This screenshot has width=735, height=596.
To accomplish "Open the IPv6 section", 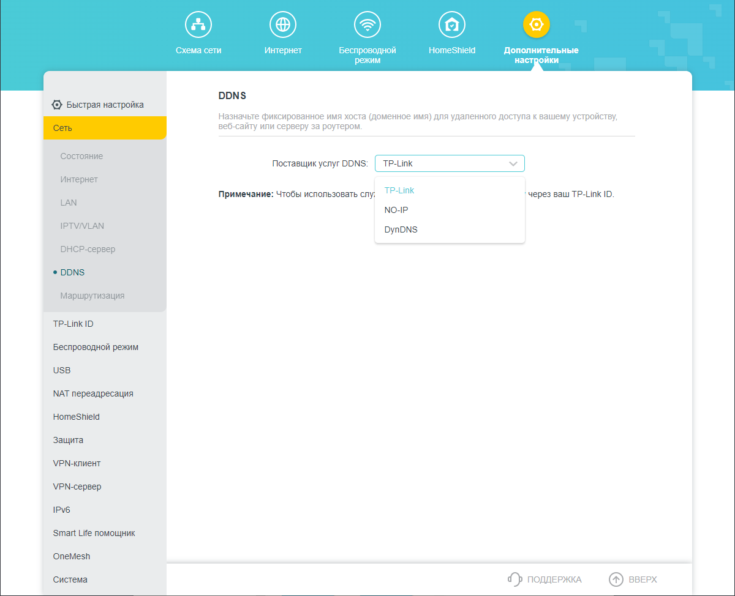I will (x=62, y=510).
